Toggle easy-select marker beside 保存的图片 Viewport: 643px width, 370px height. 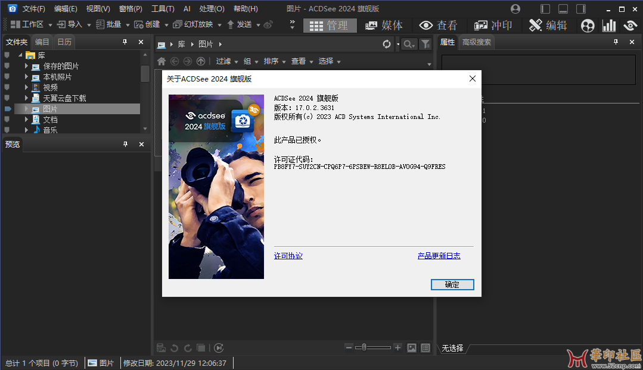point(7,65)
